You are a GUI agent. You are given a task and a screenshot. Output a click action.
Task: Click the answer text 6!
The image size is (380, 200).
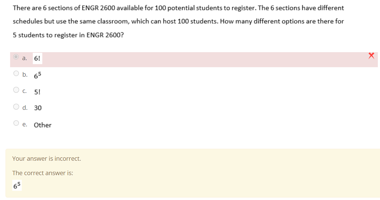(37, 58)
